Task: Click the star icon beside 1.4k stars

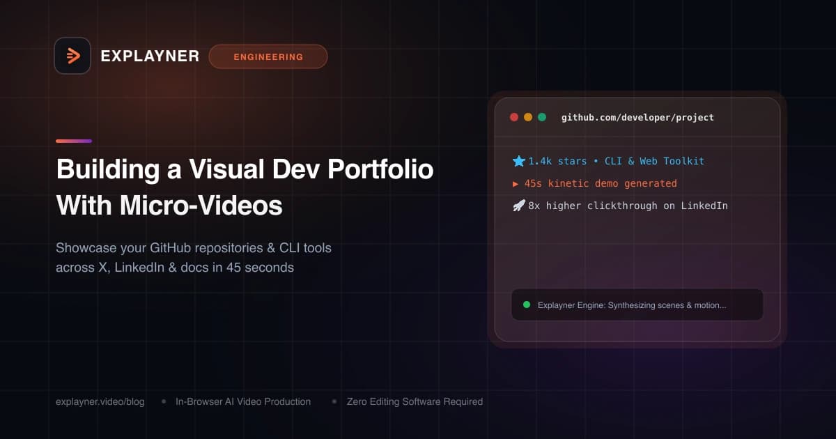Action: point(518,161)
